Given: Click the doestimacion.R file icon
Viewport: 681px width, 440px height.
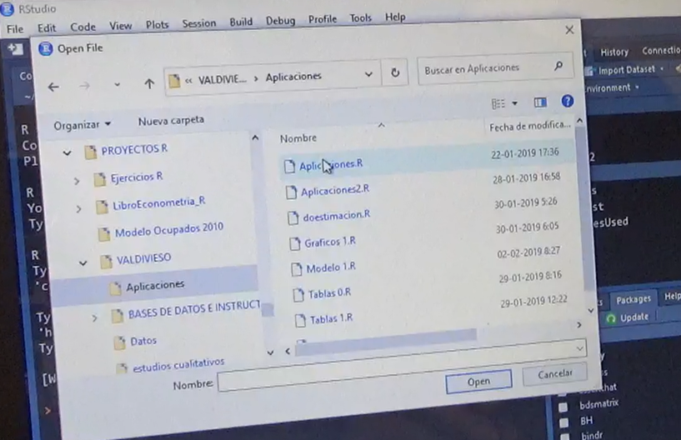Looking at the screenshot, I should (x=293, y=217).
